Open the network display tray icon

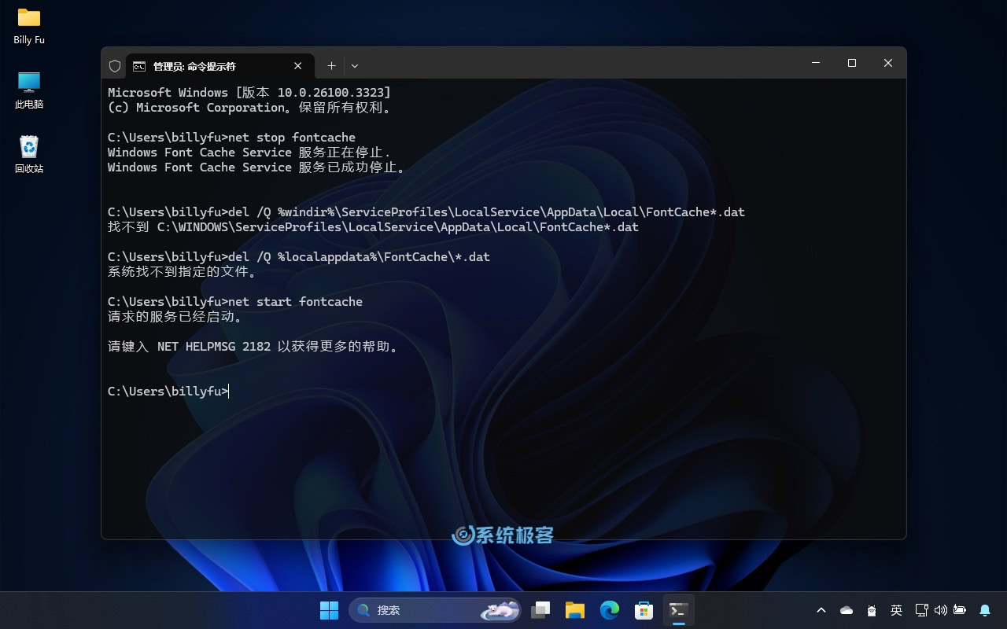(x=922, y=610)
